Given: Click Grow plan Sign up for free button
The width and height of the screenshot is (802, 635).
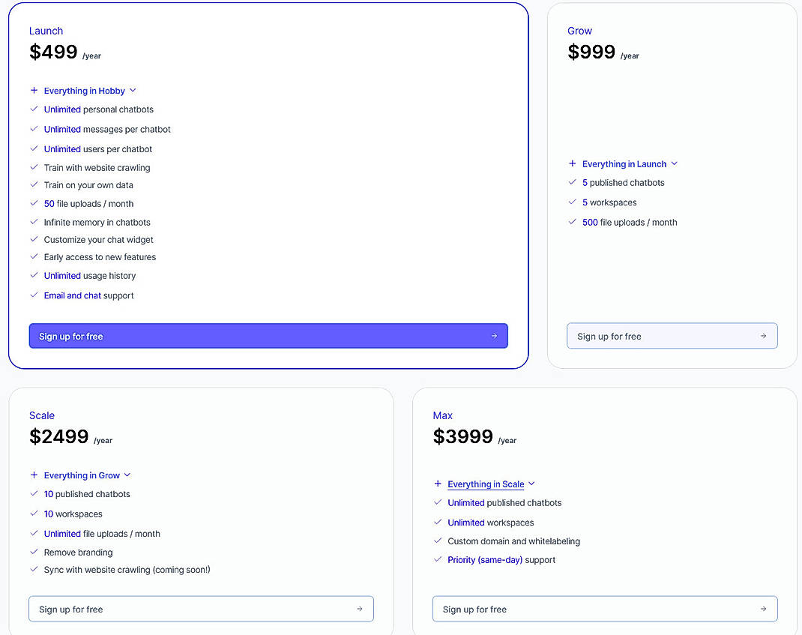Looking at the screenshot, I should [x=672, y=336].
